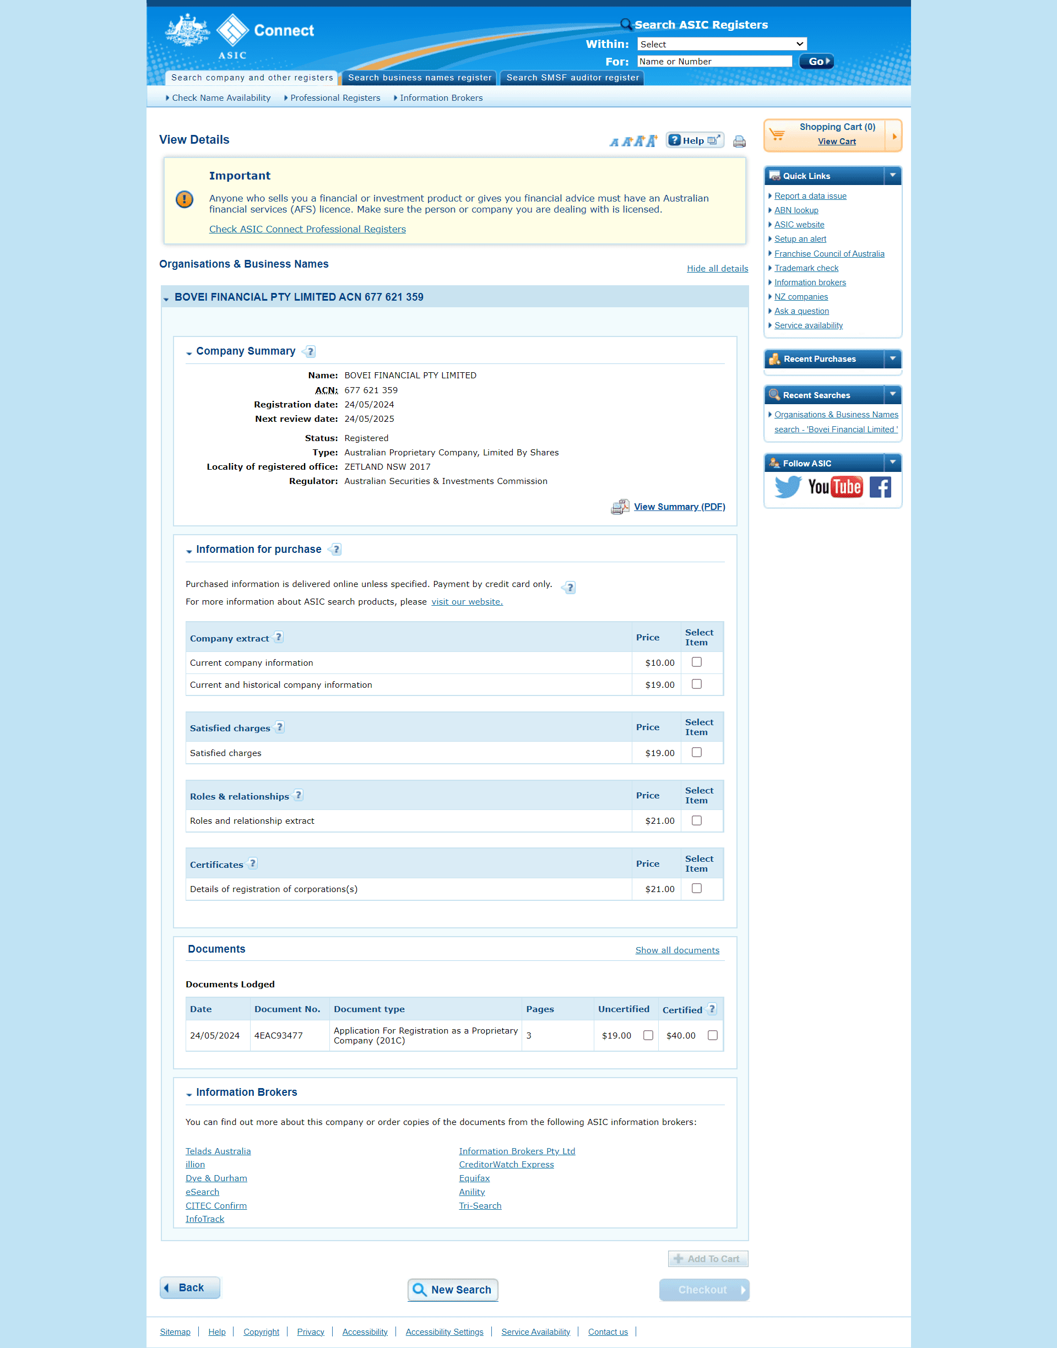
Task: Click the smallest font size A icon
Action: tap(614, 142)
